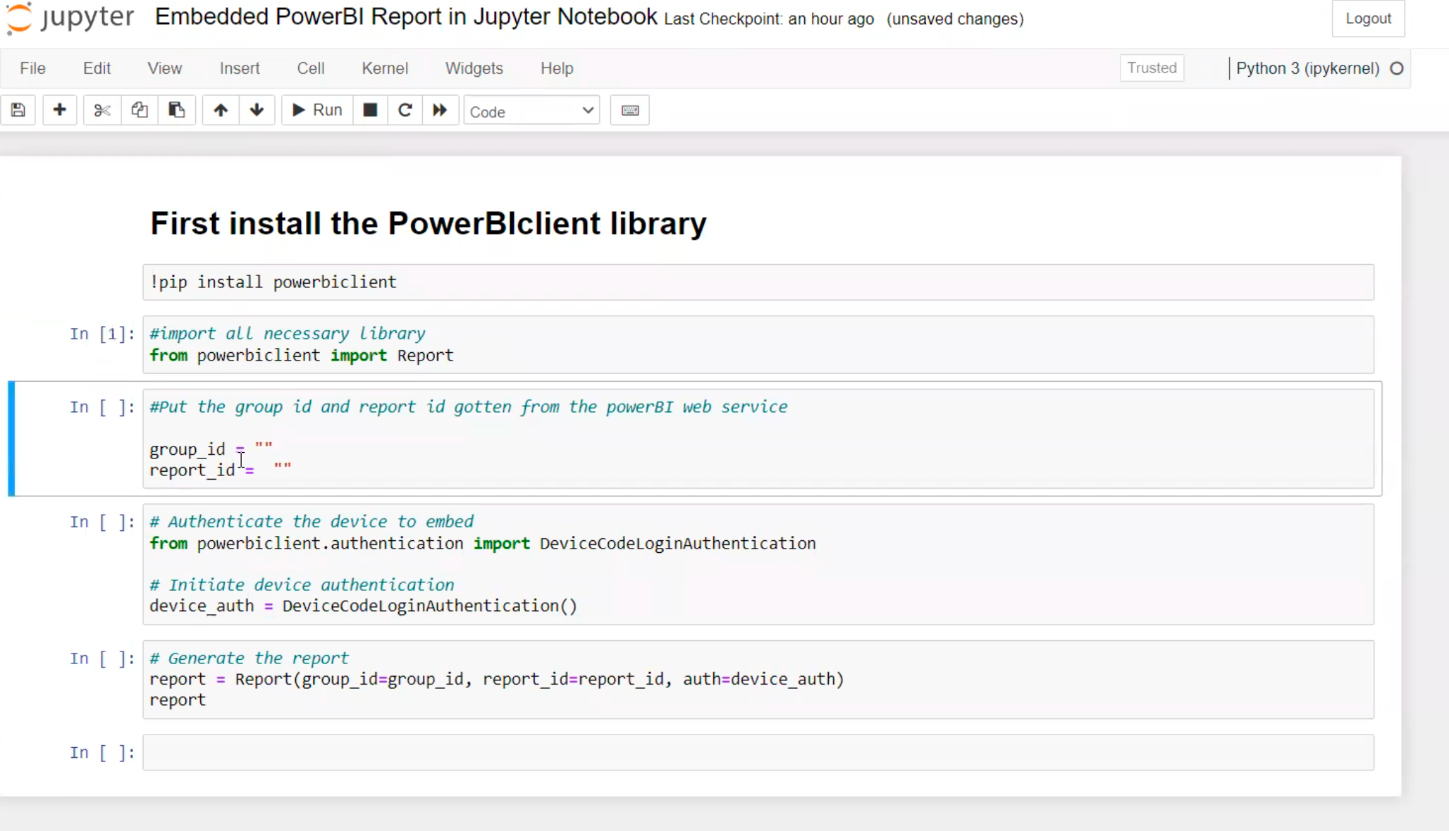Open the Cell menu

(x=310, y=68)
